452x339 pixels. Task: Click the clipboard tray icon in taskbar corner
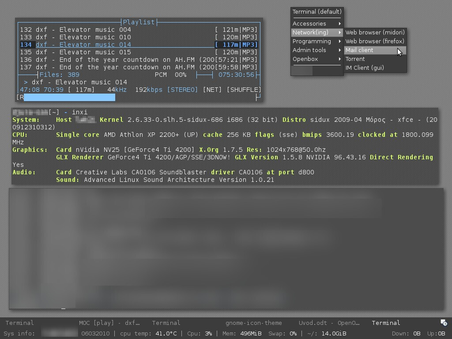[x=444, y=323]
